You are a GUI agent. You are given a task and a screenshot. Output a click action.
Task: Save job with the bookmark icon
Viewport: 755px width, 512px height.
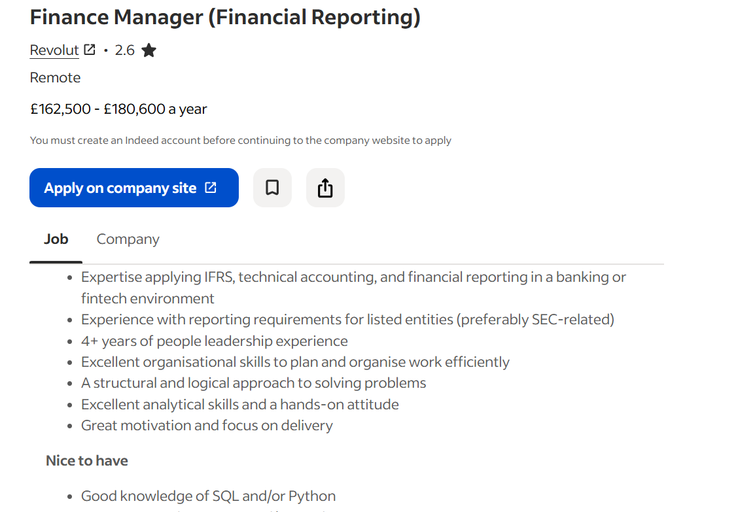(x=272, y=188)
